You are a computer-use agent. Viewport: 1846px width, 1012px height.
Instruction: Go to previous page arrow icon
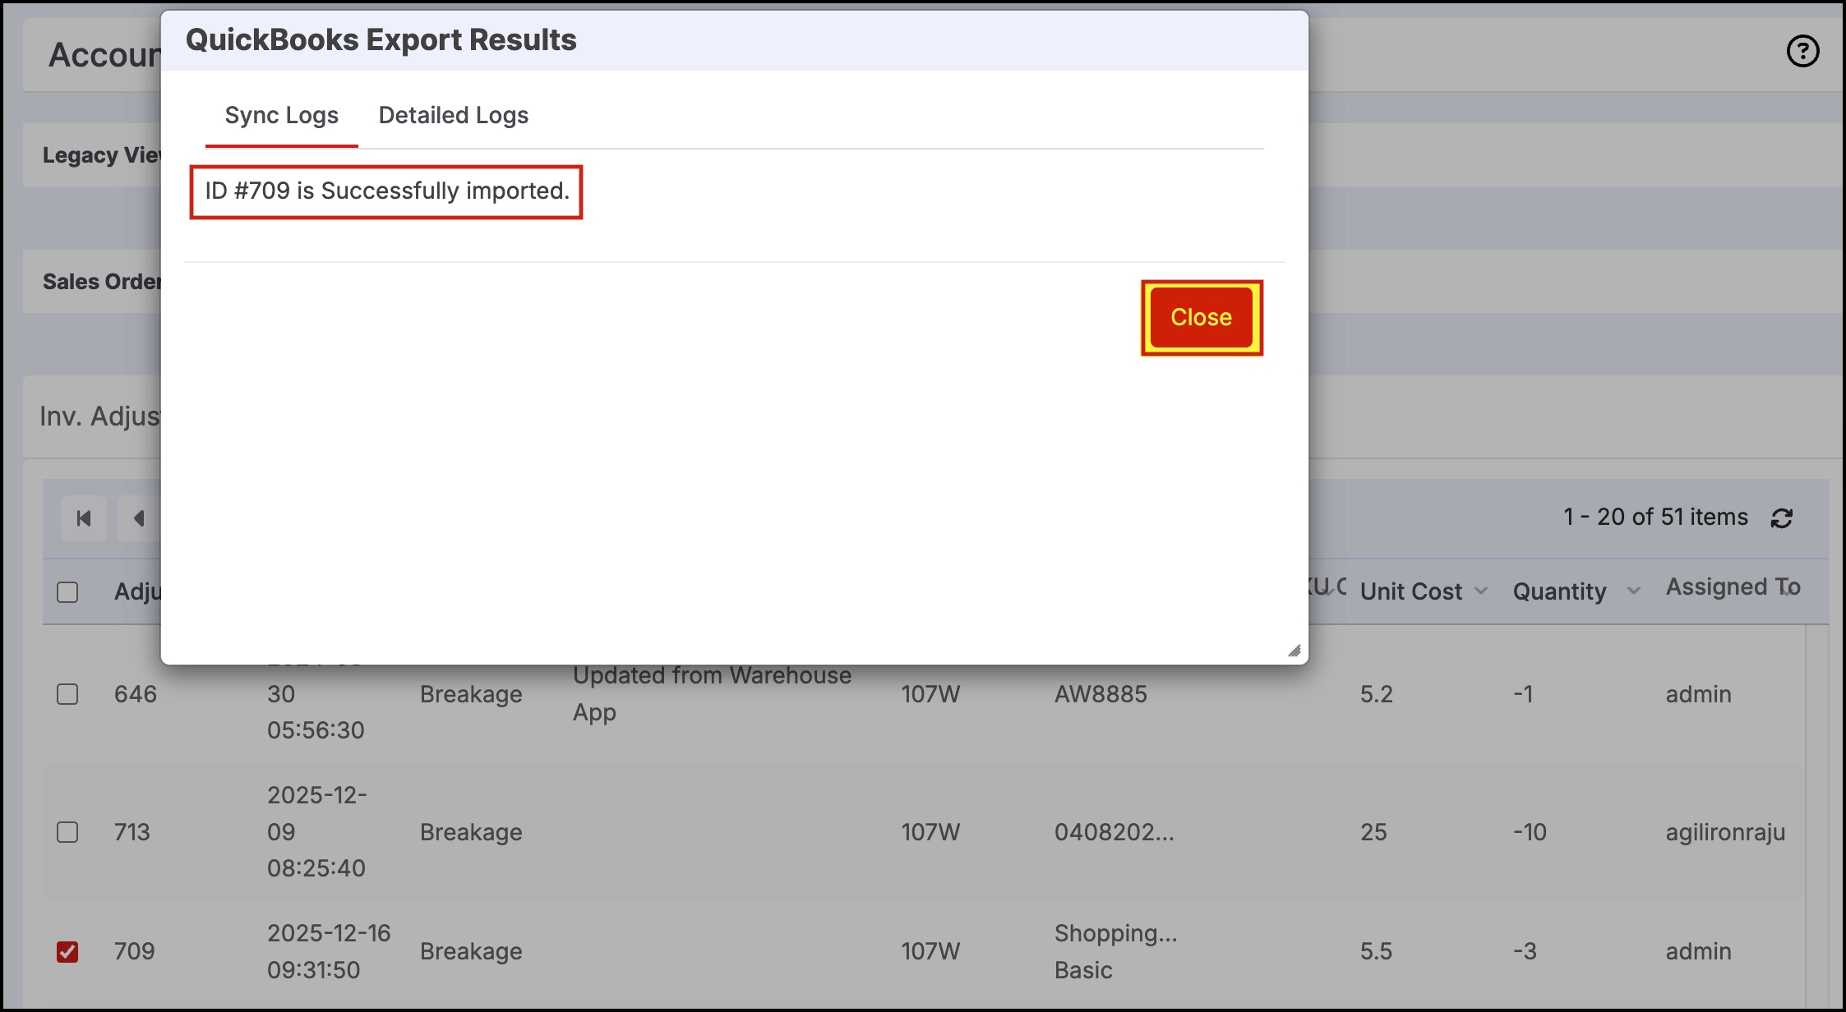(x=139, y=518)
